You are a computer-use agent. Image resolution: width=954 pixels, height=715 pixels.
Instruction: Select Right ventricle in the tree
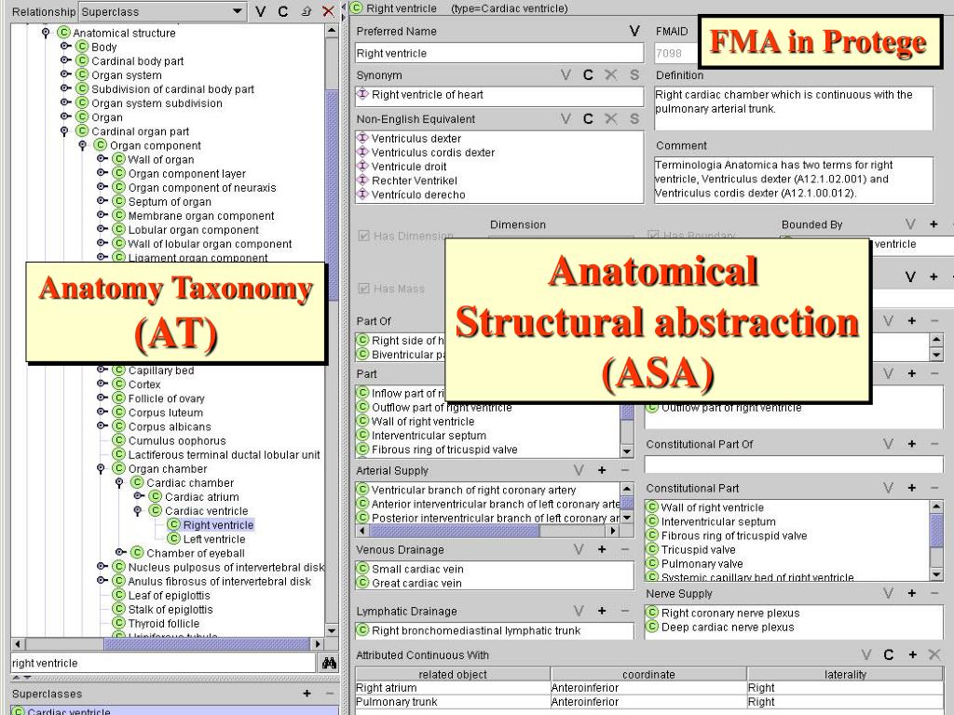click(x=218, y=525)
